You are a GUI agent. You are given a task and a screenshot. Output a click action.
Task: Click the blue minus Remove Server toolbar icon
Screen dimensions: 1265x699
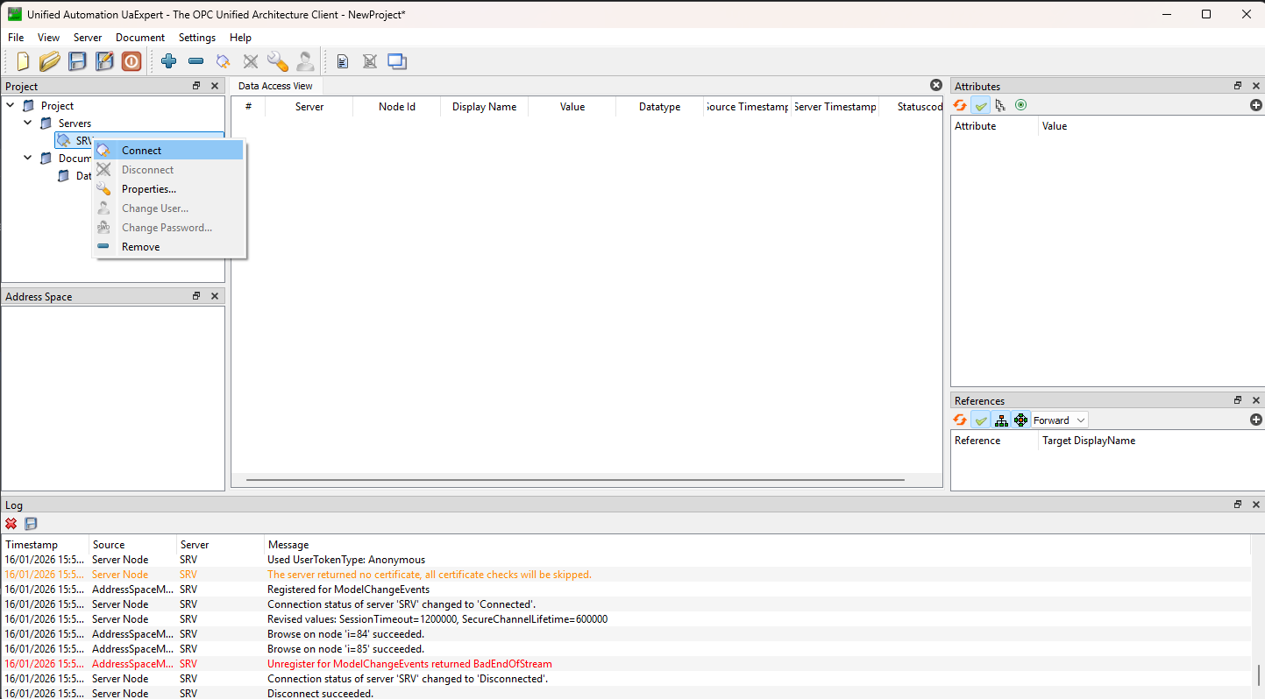(x=196, y=61)
